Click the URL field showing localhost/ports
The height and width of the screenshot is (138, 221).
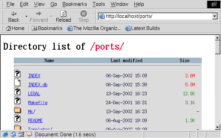tap(158, 16)
